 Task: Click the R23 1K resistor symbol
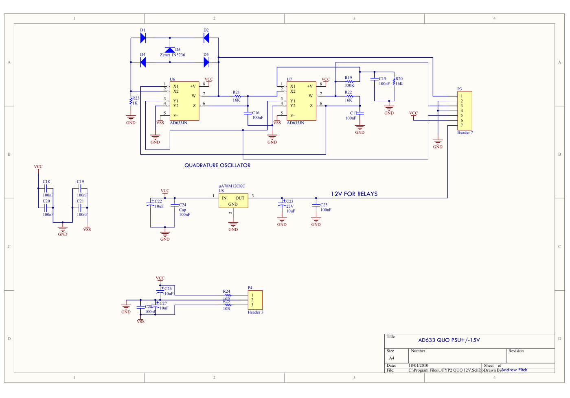click(x=131, y=101)
